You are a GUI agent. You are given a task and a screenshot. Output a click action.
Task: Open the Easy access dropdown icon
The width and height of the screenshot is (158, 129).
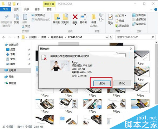[101, 19]
